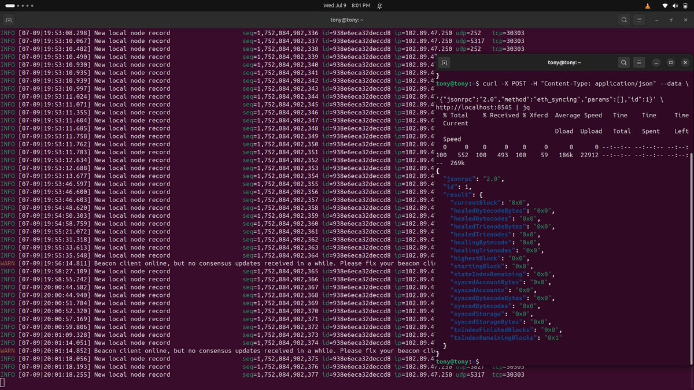Click the "currentBlock": "0x0" line
The image size is (694, 390).
[x=490, y=203]
